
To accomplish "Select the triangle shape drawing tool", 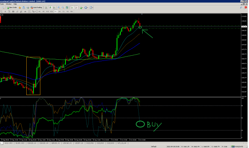I will click(x=25, y=12).
